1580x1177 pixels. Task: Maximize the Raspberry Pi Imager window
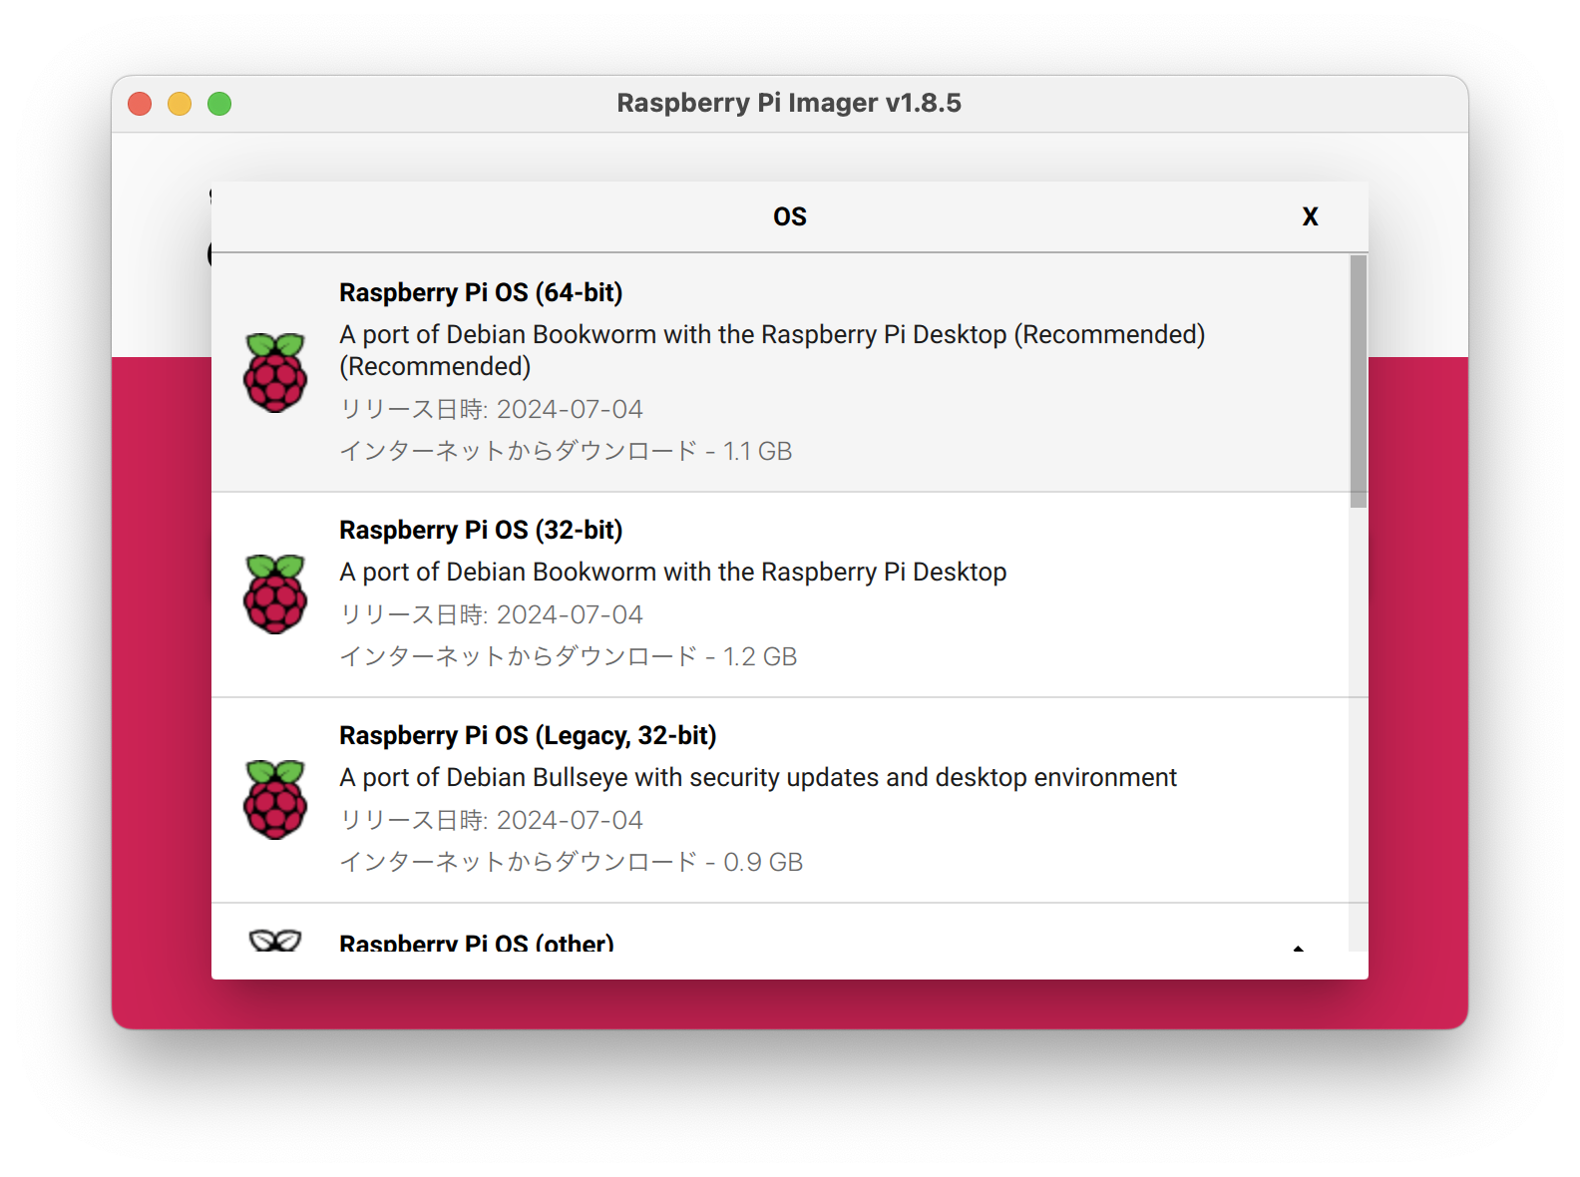pyautogui.click(x=219, y=104)
